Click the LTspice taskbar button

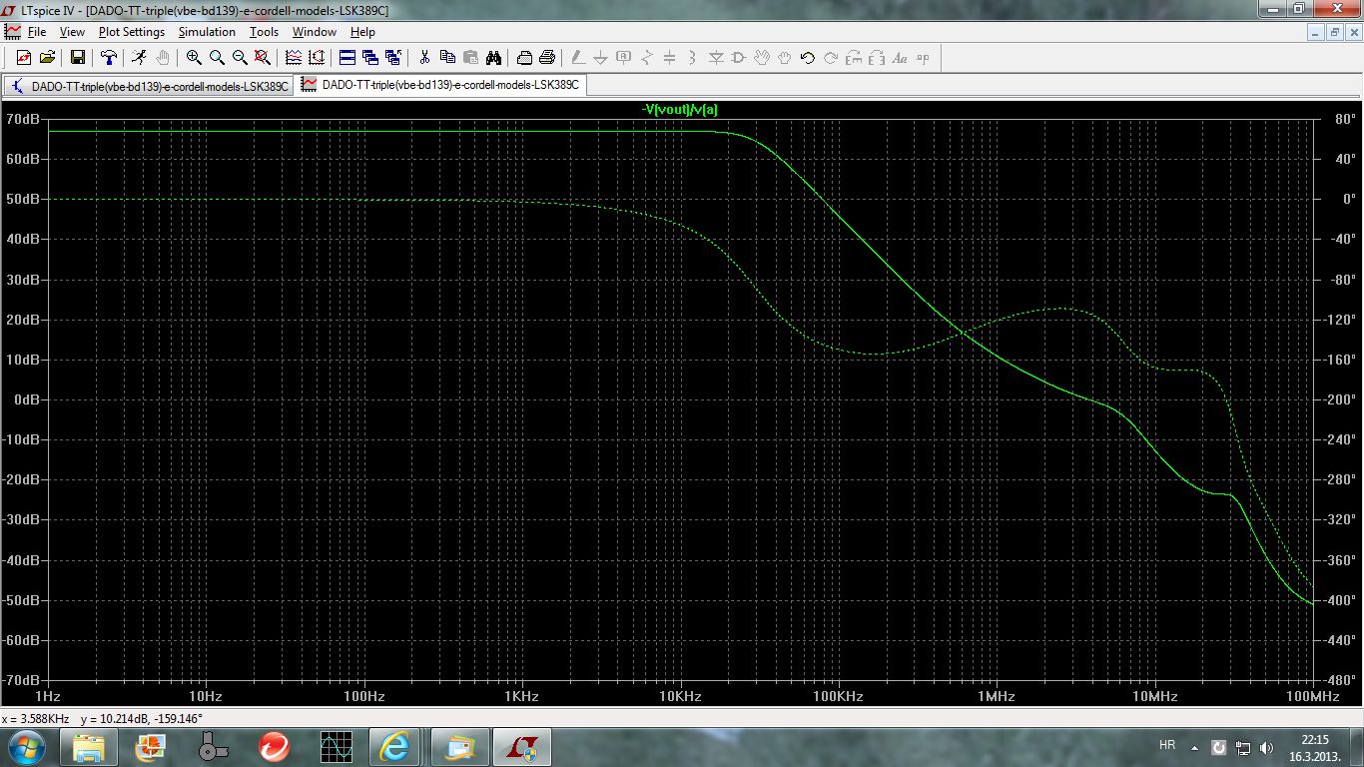521,746
